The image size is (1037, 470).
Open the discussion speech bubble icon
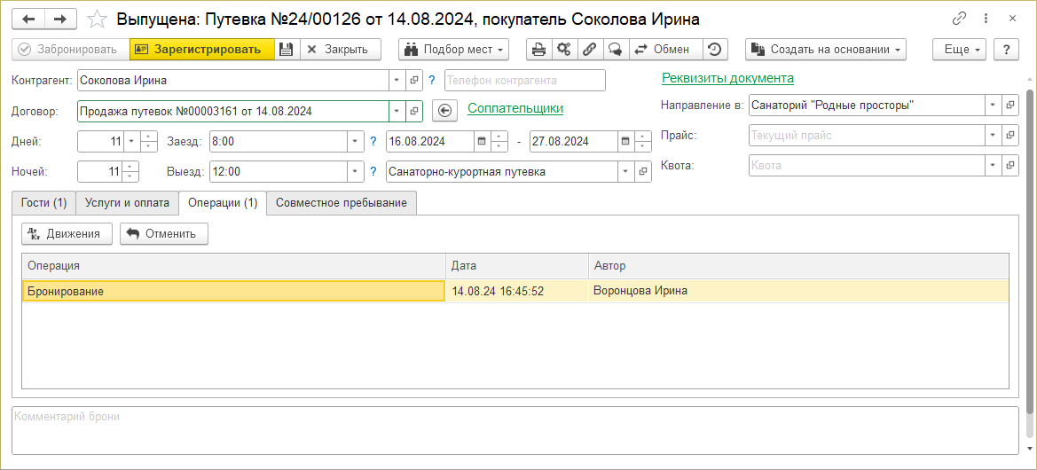(614, 50)
